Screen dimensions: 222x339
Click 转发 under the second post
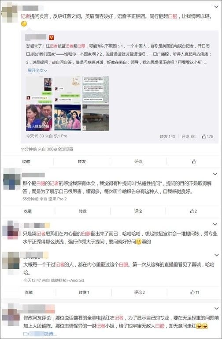coord(83,211)
